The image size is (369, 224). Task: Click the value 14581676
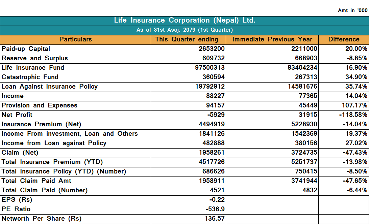pos(303,87)
